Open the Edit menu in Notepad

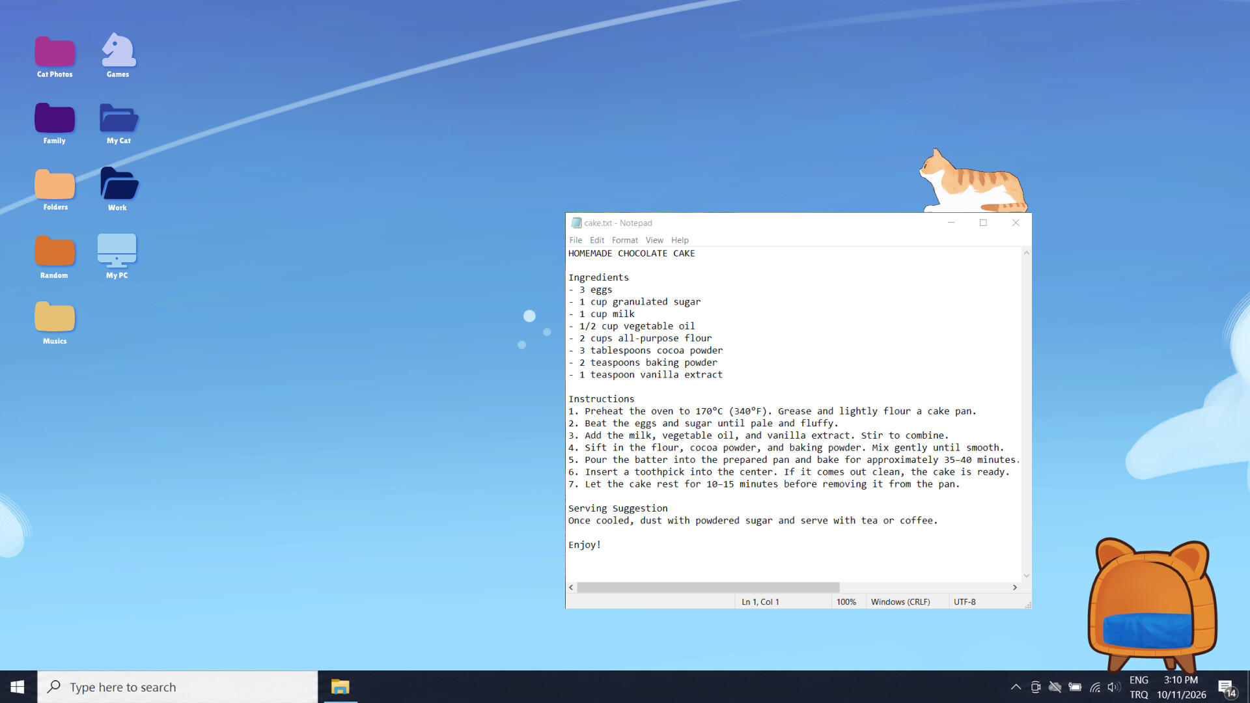(597, 240)
